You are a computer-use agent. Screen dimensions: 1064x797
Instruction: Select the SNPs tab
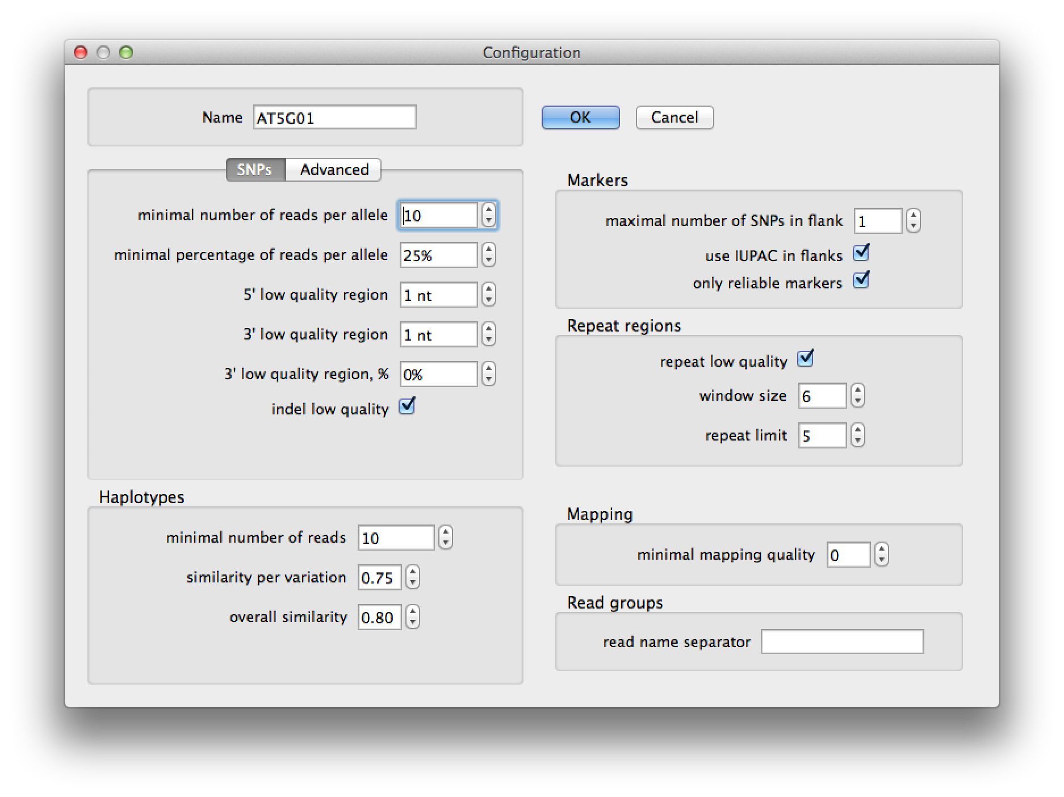(255, 170)
